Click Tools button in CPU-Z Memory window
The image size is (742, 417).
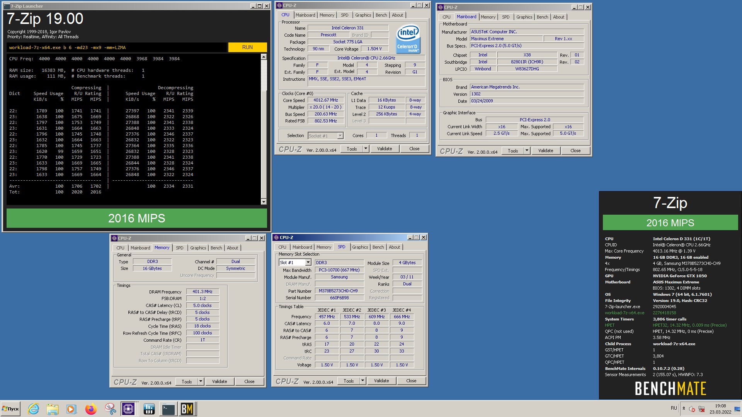187,381
